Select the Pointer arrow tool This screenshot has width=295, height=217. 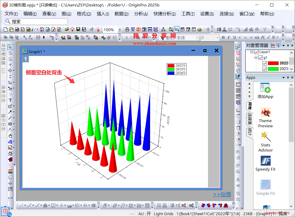(10, 47)
